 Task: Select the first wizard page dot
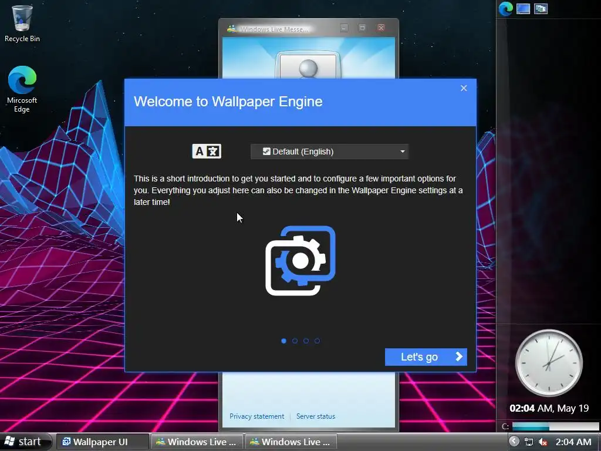click(283, 341)
